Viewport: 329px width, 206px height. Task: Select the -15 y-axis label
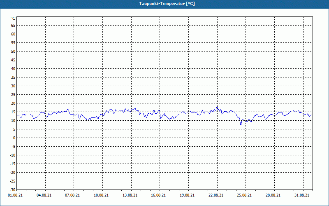tap(13, 164)
